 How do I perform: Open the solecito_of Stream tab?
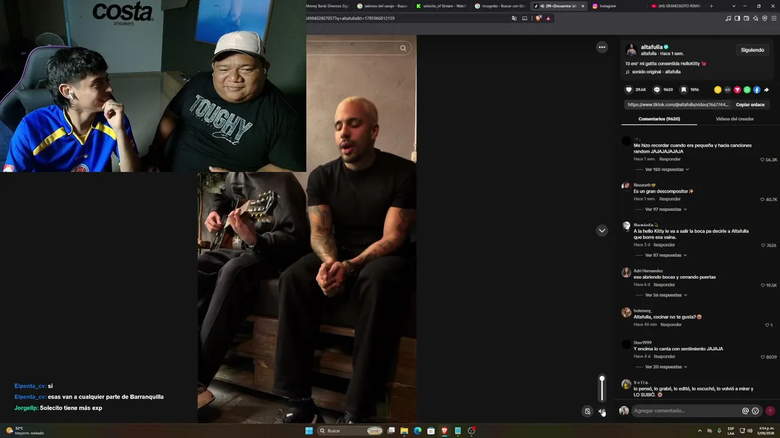click(441, 6)
